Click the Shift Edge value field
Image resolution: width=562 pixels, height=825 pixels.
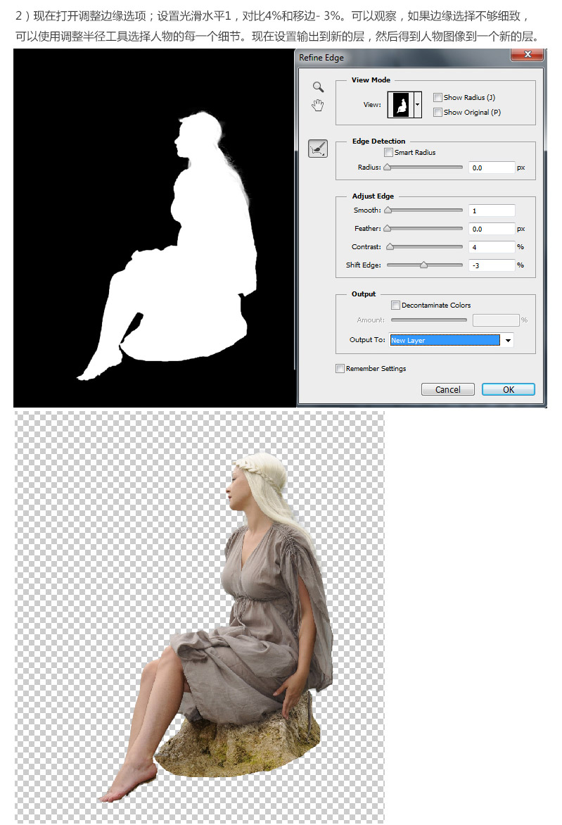[x=492, y=265]
